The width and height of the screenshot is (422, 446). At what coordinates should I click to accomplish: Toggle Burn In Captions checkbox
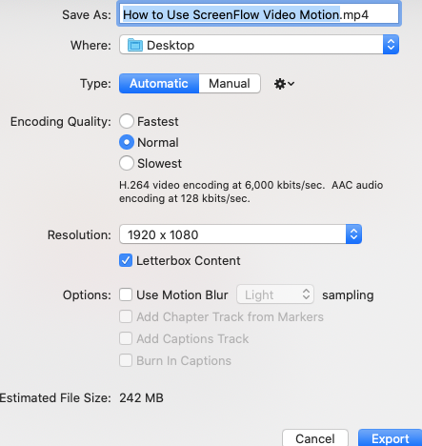pos(126,360)
